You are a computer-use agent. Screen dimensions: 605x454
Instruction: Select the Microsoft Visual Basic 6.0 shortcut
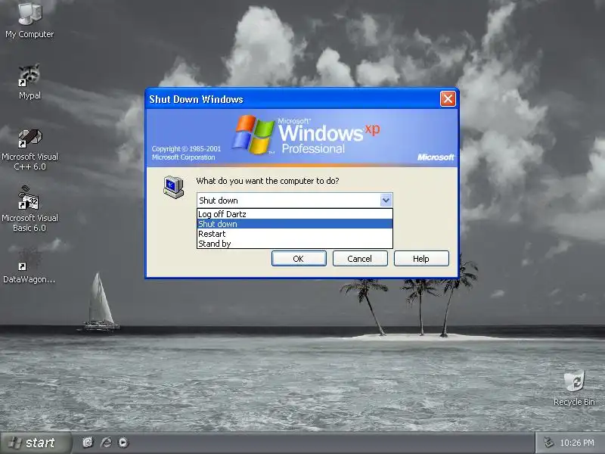point(29,209)
